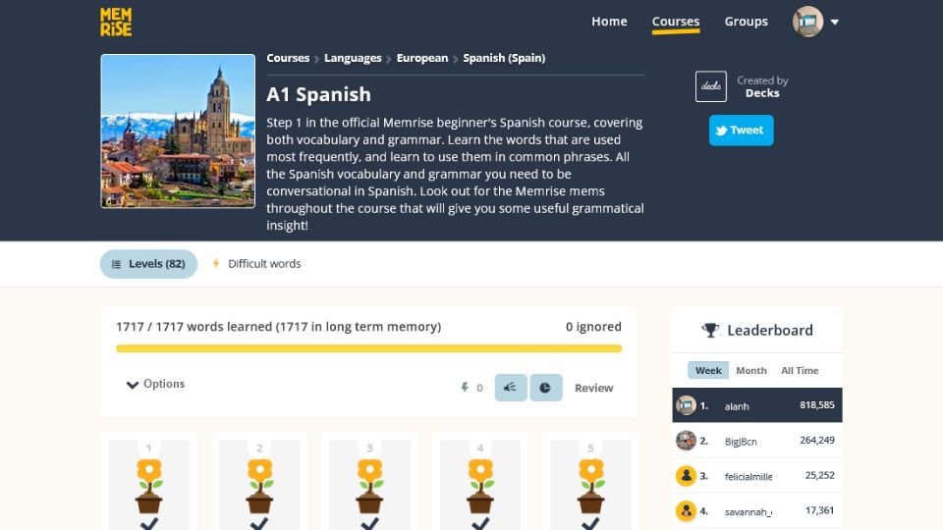Click the "0 ignored" text
943x530 pixels.
(593, 326)
